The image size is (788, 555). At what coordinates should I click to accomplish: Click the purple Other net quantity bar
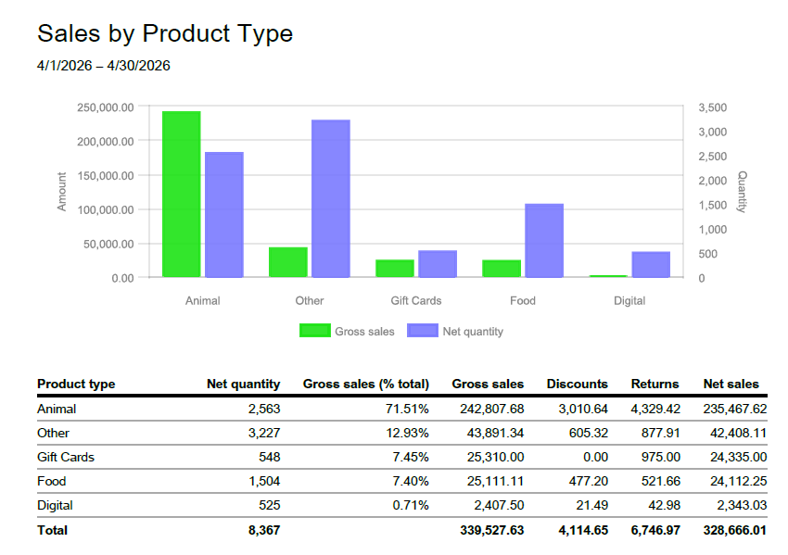pyautogui.click(x=331, y=198)
